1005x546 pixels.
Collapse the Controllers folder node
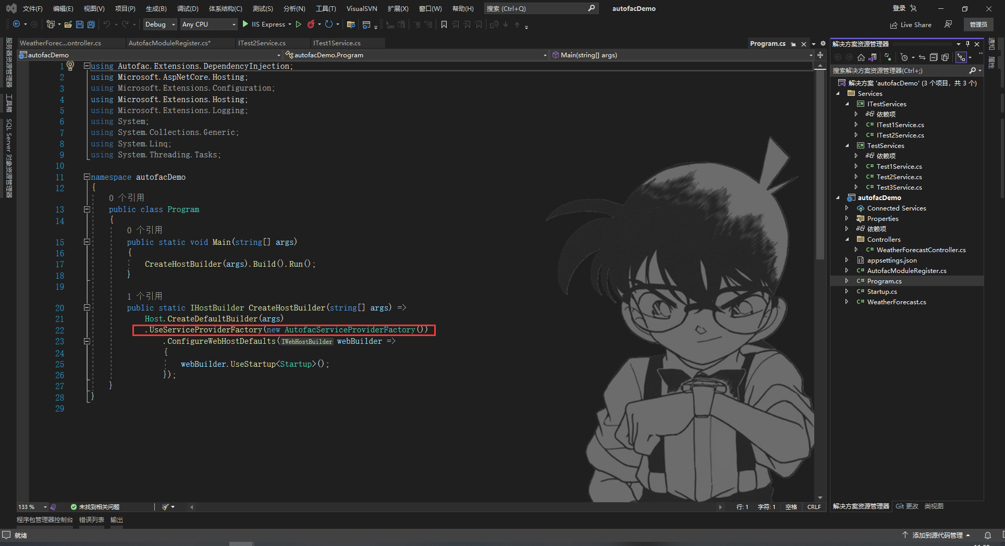848,240
